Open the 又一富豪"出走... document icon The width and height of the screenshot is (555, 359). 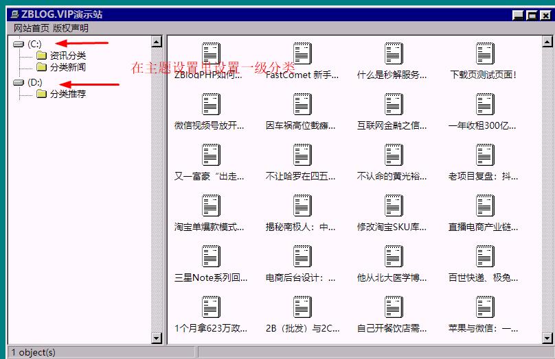211,155
